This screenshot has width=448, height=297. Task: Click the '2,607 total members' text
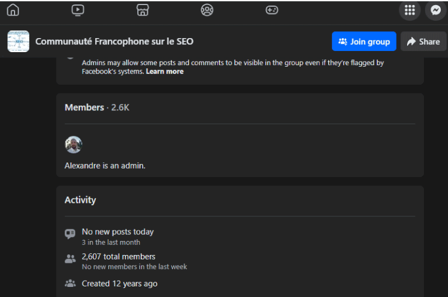[119, 257]
